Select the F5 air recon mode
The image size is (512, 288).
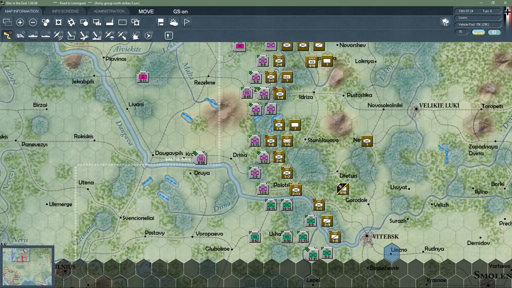58,35
